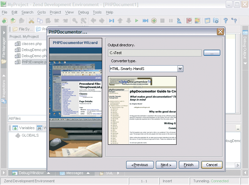Click the green Run play icon
This screenshot has width=249, height=185.
pos(137,21)
